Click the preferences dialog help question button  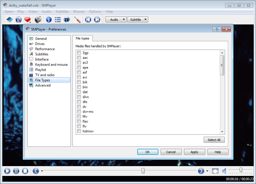217,29
